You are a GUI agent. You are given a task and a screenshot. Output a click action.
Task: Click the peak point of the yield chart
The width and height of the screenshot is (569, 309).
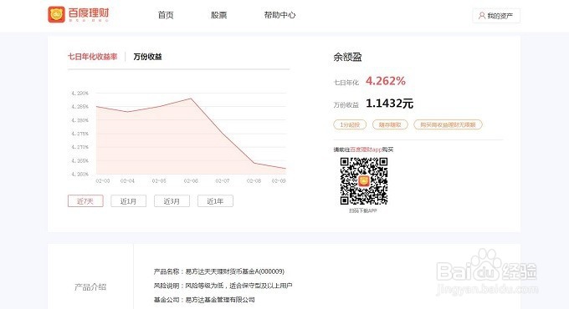tap(191, 99)
